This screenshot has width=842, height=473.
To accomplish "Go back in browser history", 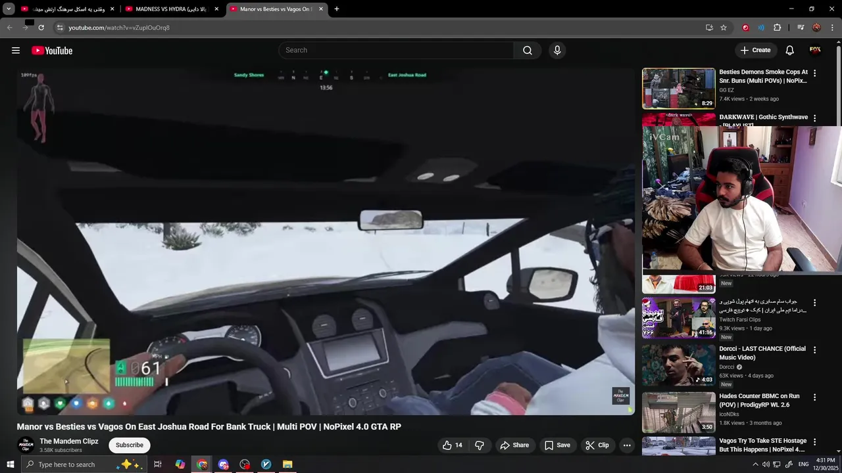I will [9, 28].
